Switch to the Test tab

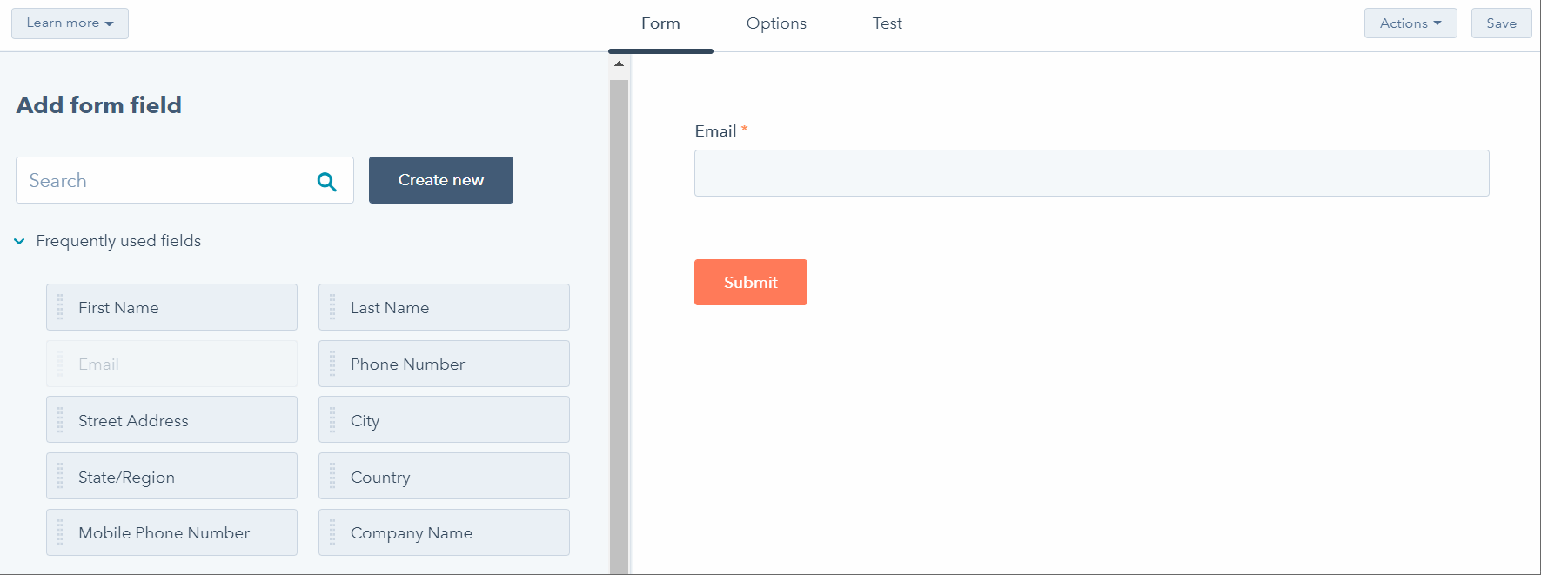click(x=887, y=23)
